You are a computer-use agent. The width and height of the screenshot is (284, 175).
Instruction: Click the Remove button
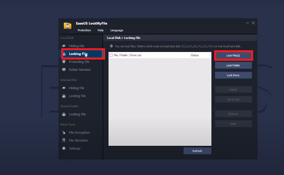click(233, 114)
